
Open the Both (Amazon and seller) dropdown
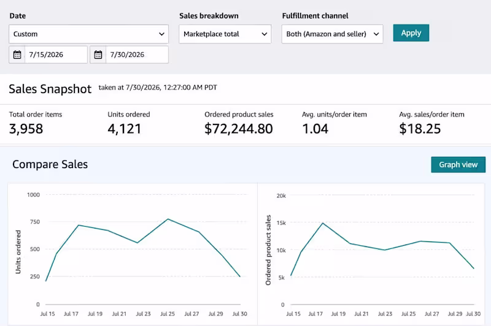click(332, 34)
